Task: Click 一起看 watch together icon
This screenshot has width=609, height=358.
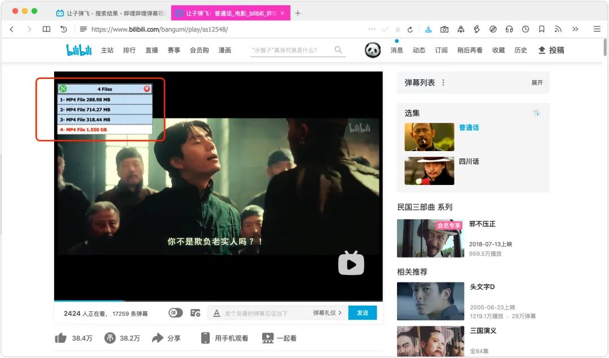Action: coord(268,338)
